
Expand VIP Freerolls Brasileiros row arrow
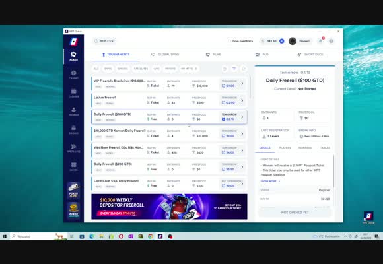point(242,84)
